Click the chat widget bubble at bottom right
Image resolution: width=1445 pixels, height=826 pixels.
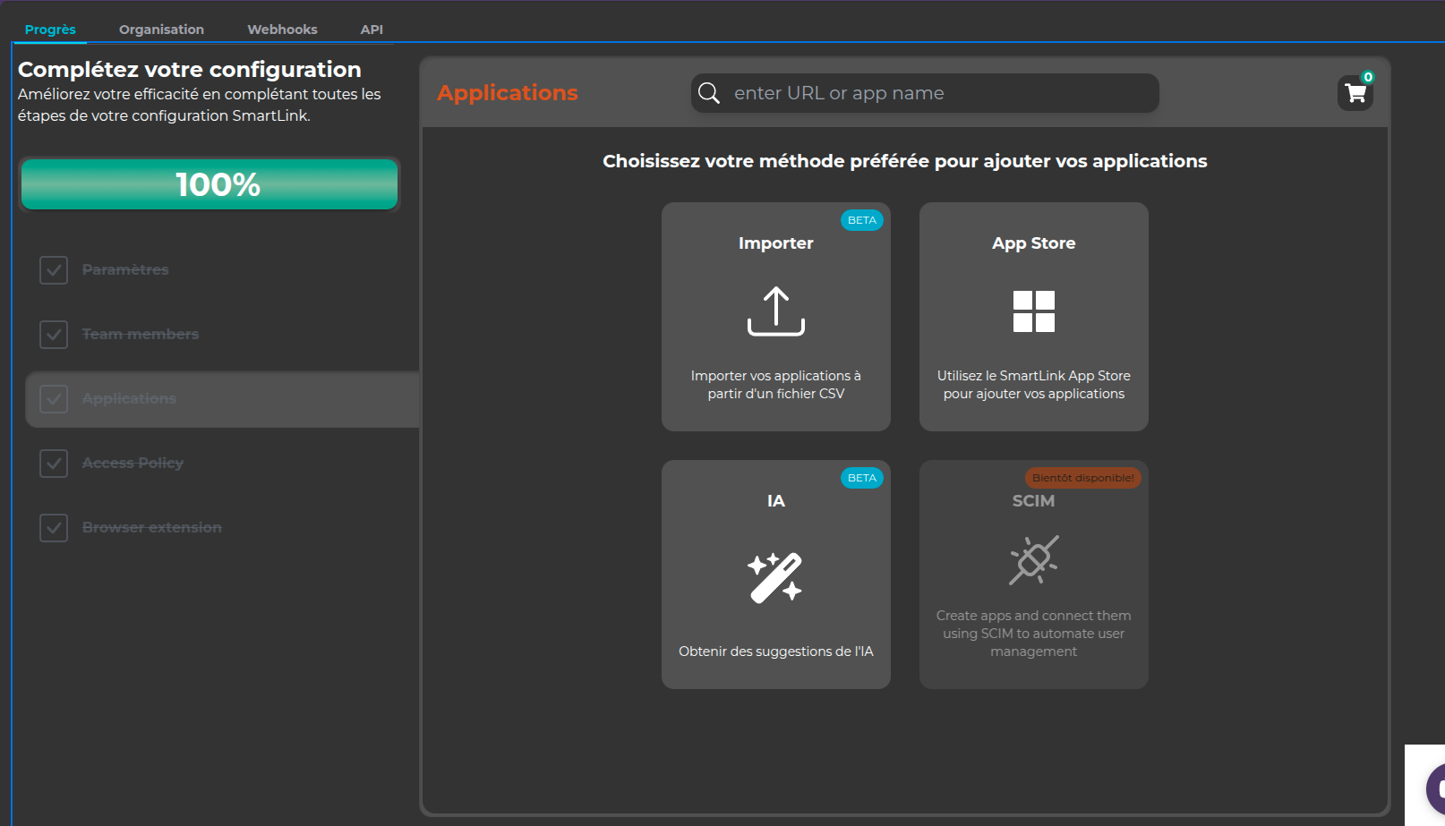[x=1435, y=788]
